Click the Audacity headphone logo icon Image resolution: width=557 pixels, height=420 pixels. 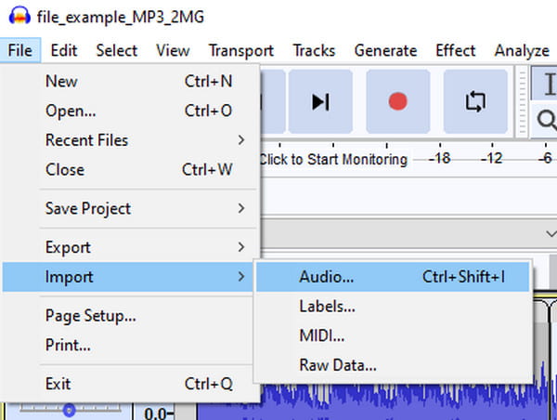click(13, 17)
